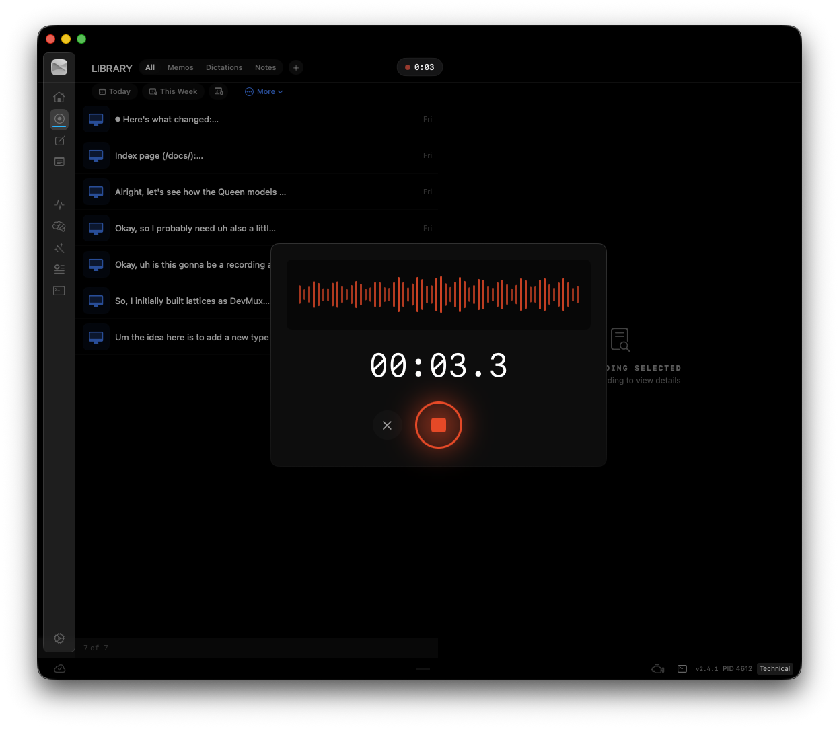Open the document list sidebar icon
Image resolution: width=839 pixels, height=729 pixels.
59,162
